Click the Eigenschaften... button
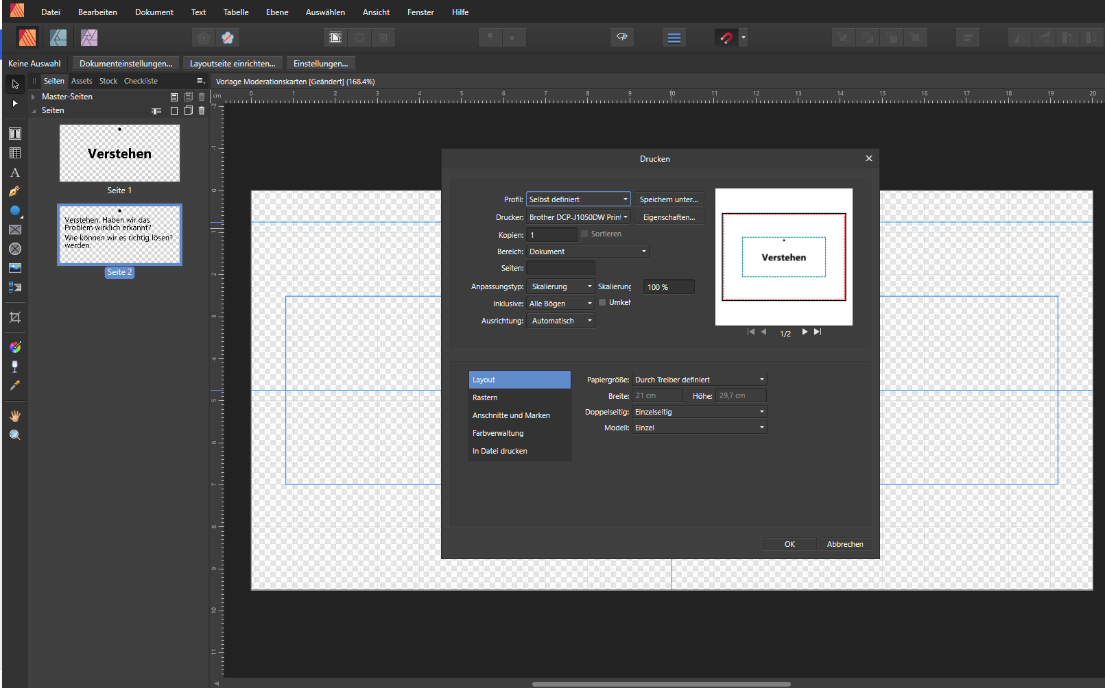Image resolution: width=1105 pixels, height=688 pixels. pos(669,217)
